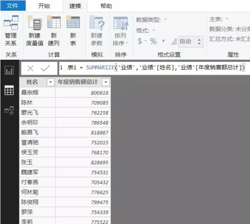Image resolution: width=250 pixels, height=224 pixels.
Task: Select cell with name 余明珍
Action: pos(37,122)
